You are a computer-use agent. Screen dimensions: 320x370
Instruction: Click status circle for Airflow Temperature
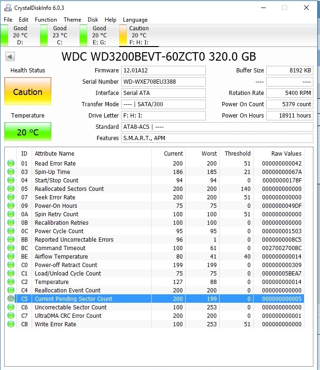coord(11,256)
